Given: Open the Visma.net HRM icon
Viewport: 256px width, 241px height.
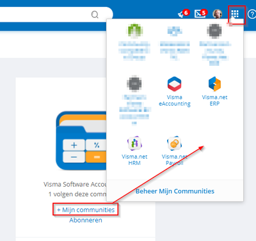Looking at the screenshot, I should 134,143.
